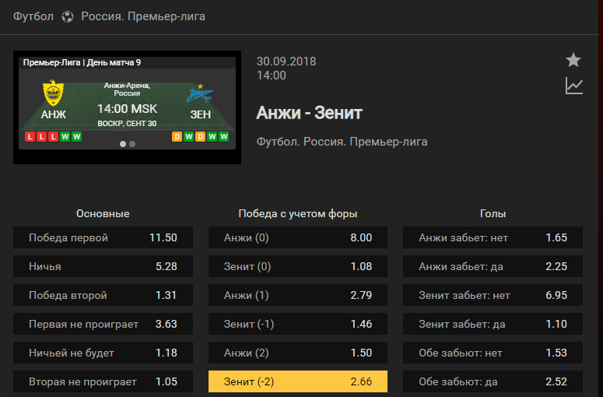Click the match date 30.09.2018
Viewport: 603px width, 397px height.
(x=286, y=61)
